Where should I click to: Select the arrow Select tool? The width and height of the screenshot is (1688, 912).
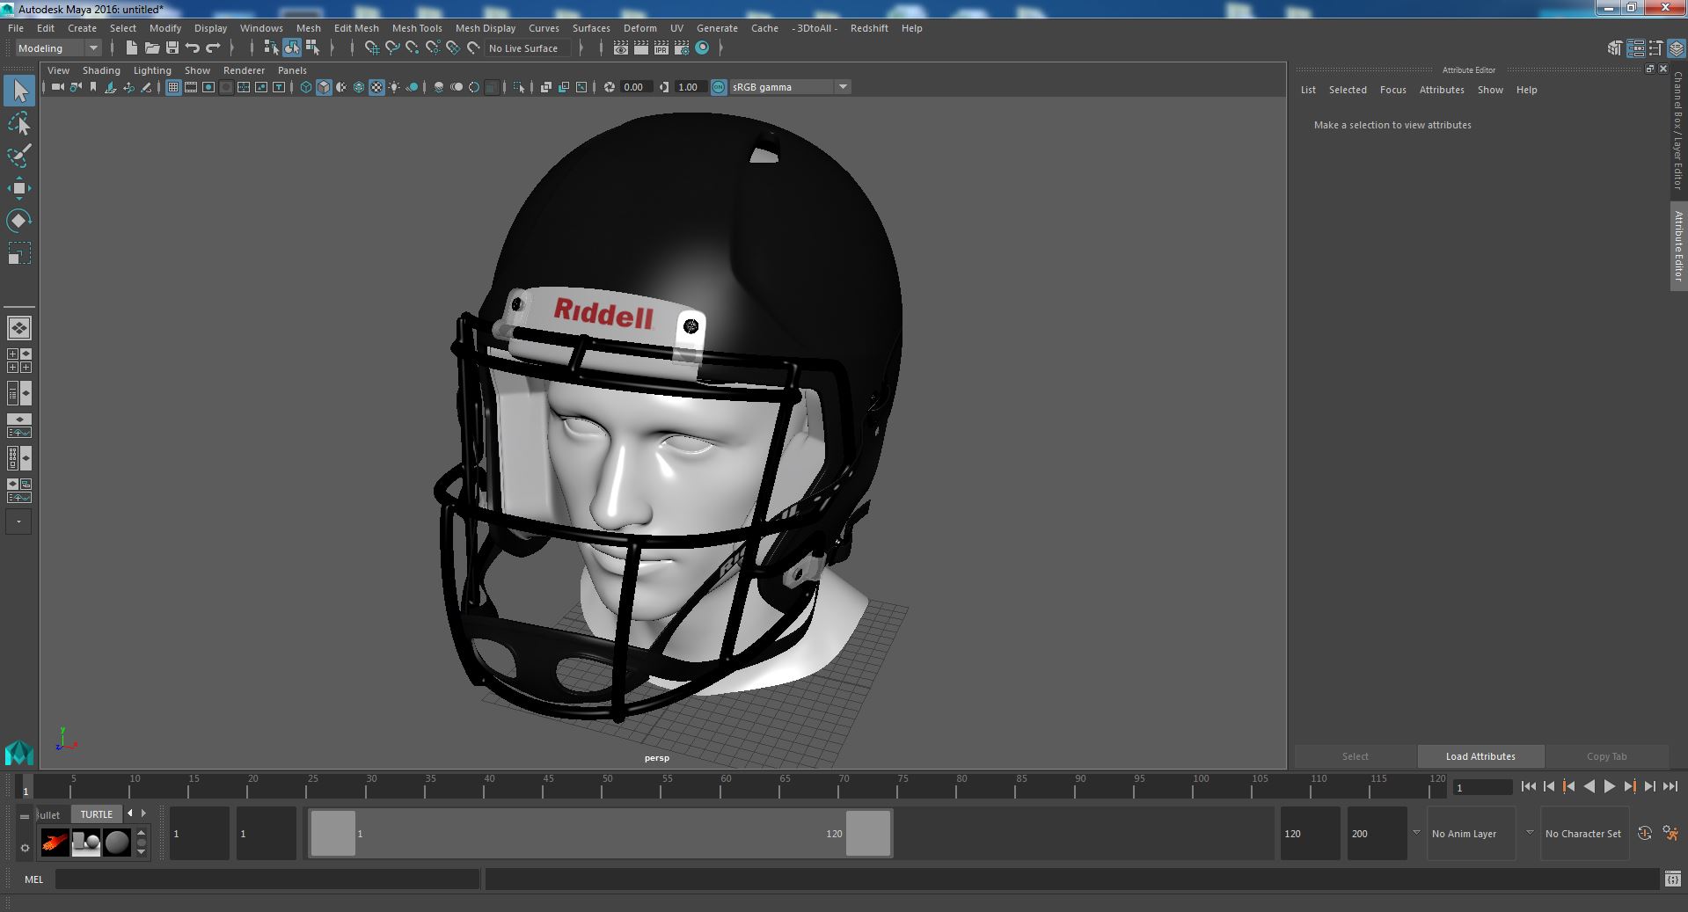(19, 91)
